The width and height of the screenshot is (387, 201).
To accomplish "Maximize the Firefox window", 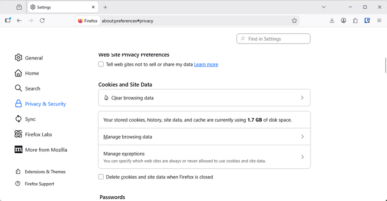I will pyautogui.click(x=365, y=7).
